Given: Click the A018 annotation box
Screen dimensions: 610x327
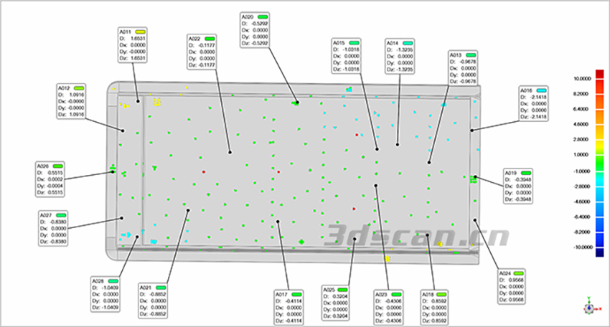Looking at the screenshot, I should click(x=435, y=308).
